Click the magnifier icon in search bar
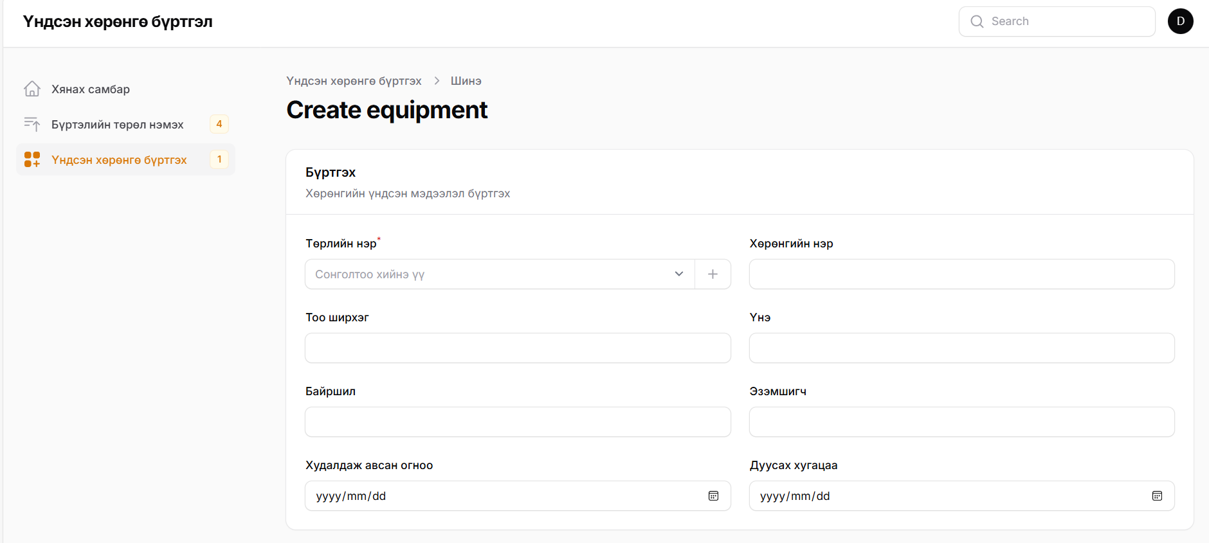Image resolution: width=1209 pixels, height=543 pixels. click(x=977, y=21)
